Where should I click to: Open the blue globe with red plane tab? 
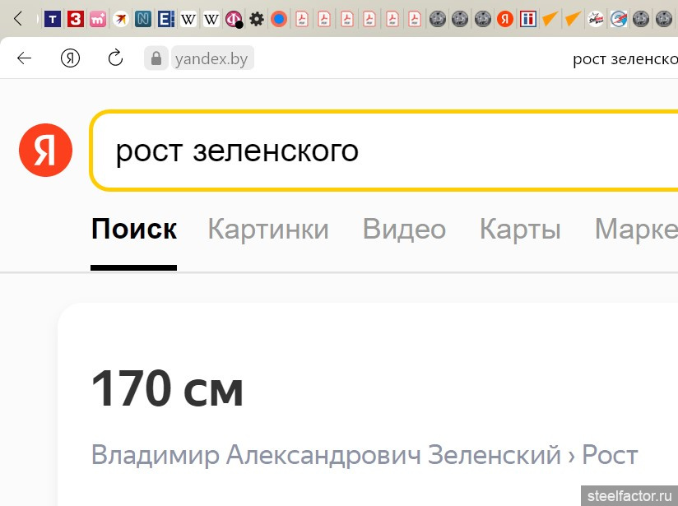click(618, 19)
